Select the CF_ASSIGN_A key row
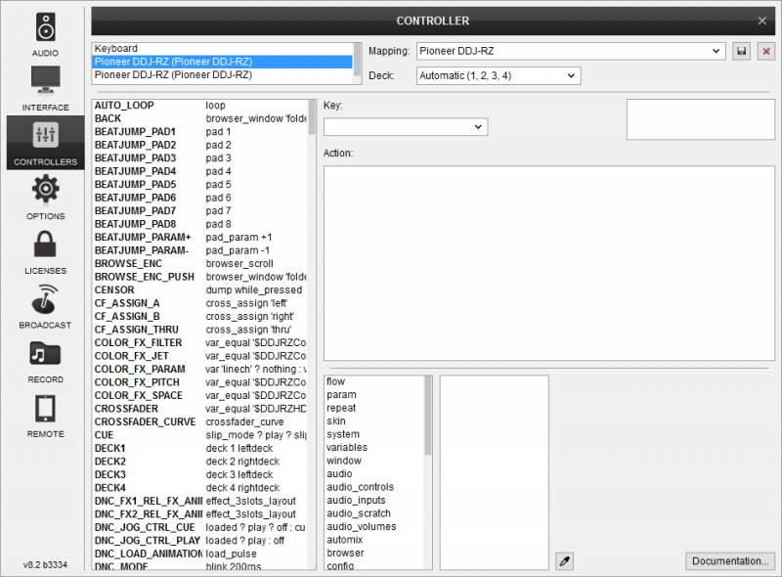This screenshot has height=577, width=782. 200,303
